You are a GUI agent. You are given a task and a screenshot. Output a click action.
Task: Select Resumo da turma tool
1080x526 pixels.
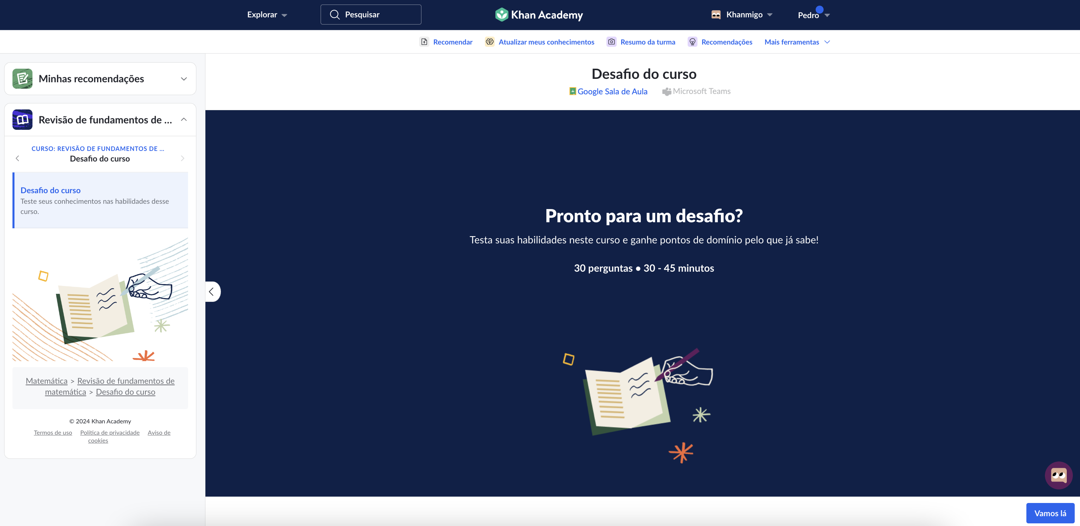[x=641, y=42]
